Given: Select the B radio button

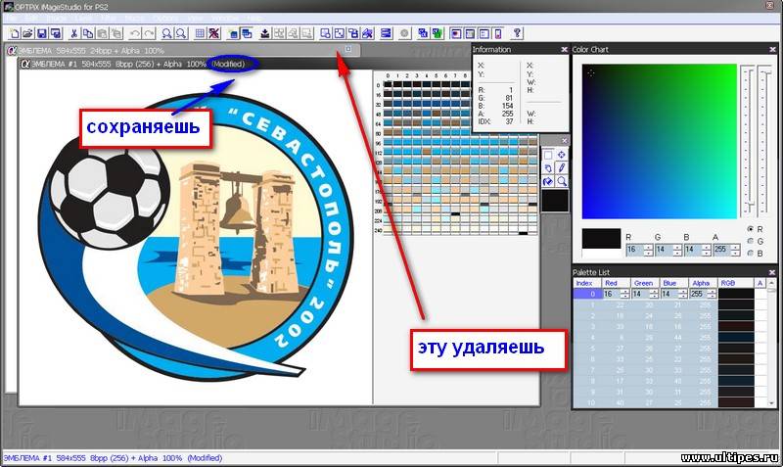Looking at the screenshot, I should click(x=750, y=253).
